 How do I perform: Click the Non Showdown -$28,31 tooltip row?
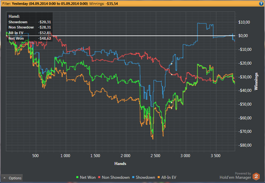point(30,27)
